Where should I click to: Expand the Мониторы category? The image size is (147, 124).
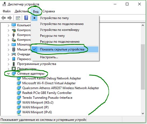(x=8, y=45)
